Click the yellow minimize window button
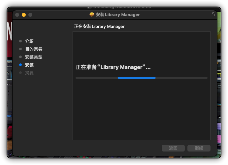 tap(24, 15)
